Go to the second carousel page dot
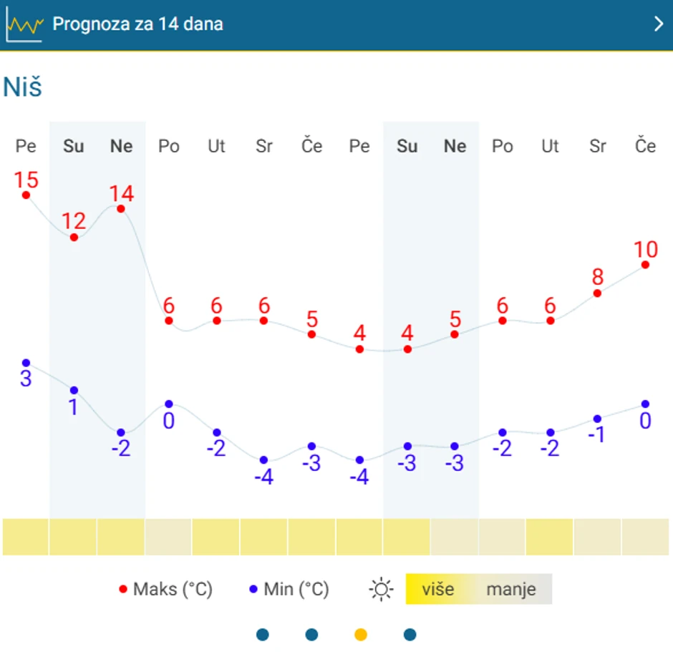Viewport: 673px width, 652px height. click(311, 634)
